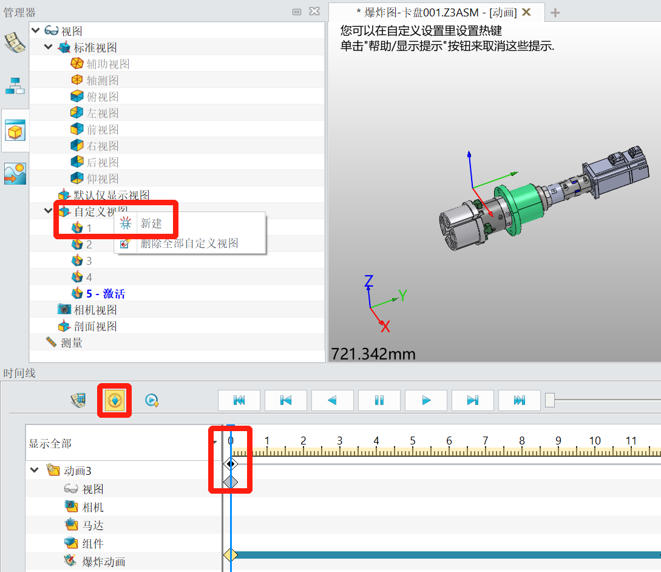661x572 pixels.
Task: Collapse the 自定义视图 tree node
Action: [49, 211]
